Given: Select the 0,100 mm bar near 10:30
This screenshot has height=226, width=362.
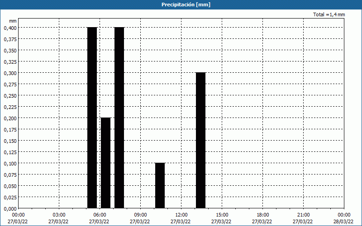Looking at the screenshot, I should (160, 185).
